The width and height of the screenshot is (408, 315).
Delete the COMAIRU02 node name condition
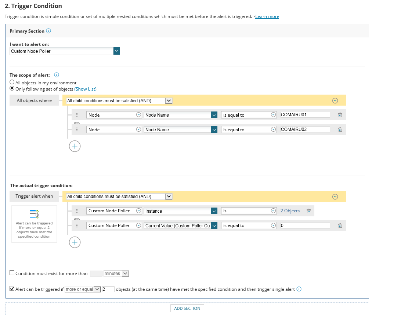coord(340,129)
